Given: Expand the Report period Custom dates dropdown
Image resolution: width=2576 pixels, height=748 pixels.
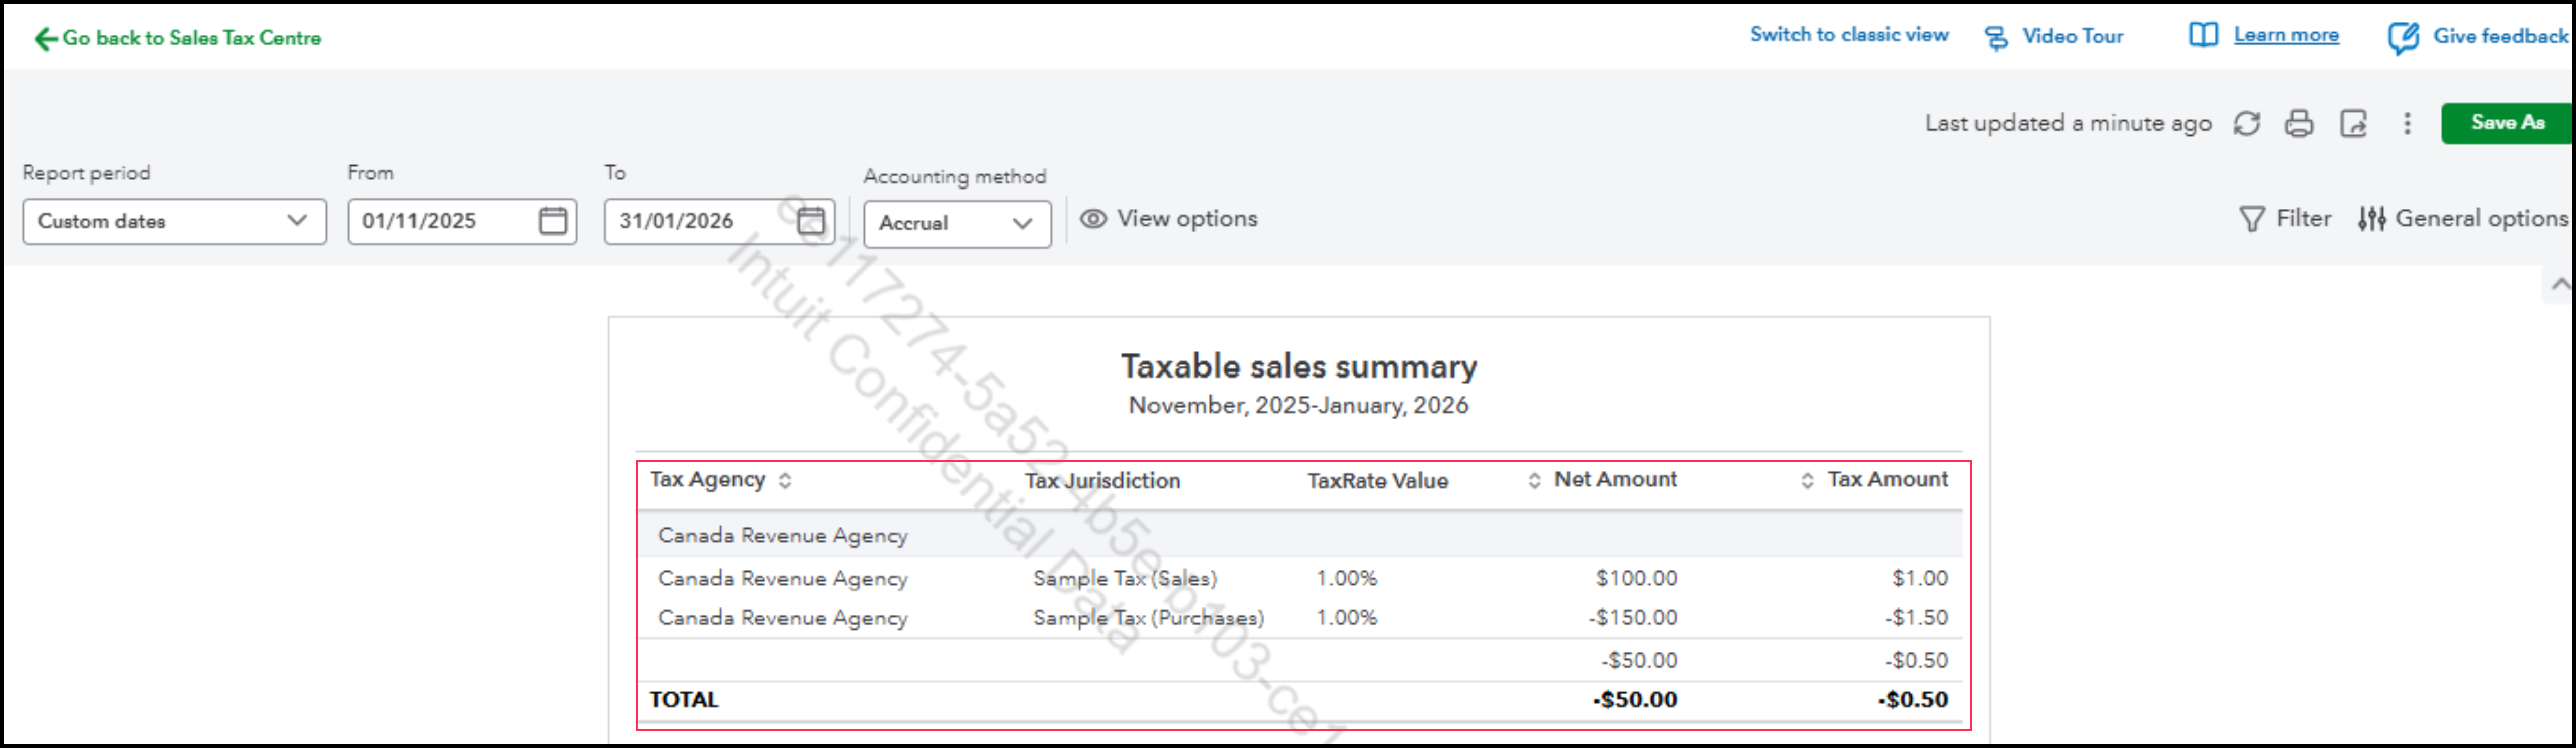Looking at the screenshot, I should [175, 221].
